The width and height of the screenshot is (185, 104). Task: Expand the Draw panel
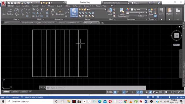point(16,19)
